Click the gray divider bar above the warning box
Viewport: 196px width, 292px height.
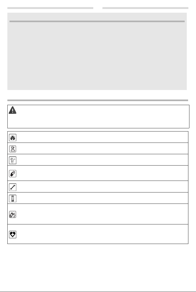98,100
